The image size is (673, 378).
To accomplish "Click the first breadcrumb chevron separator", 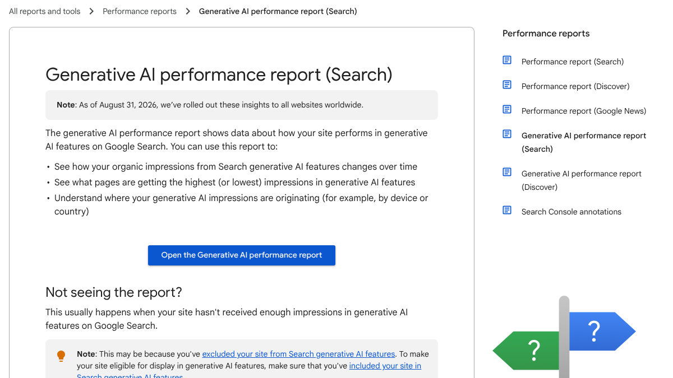I will (91, 11).
